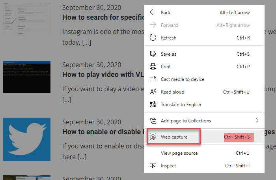Open the 'How to play video with VL' article link
The height and width of the screenshot is (180, 276).
102,75
